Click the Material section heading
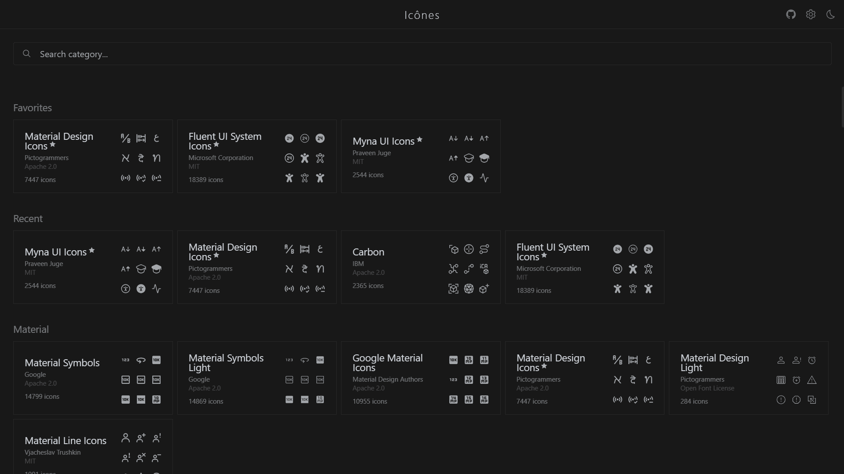Image resolution: width=844 pixels, height=474 pixels. [x=31, y=329]
